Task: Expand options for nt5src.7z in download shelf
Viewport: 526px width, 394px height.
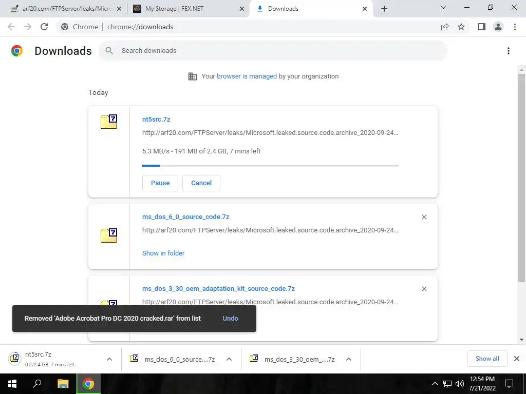Action: click(x=109, y=359)
